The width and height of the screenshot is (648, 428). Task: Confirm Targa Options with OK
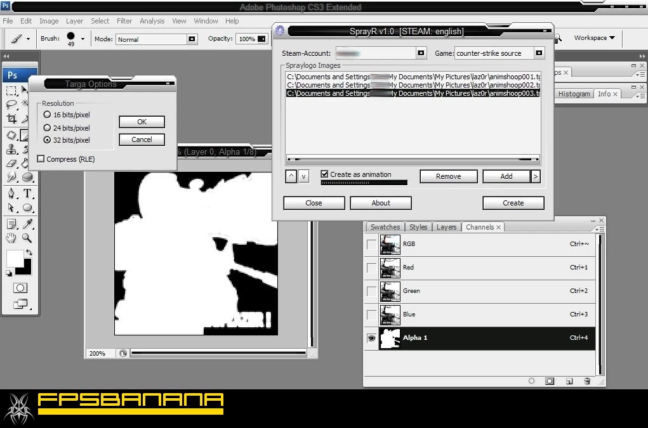pos(142,122)
